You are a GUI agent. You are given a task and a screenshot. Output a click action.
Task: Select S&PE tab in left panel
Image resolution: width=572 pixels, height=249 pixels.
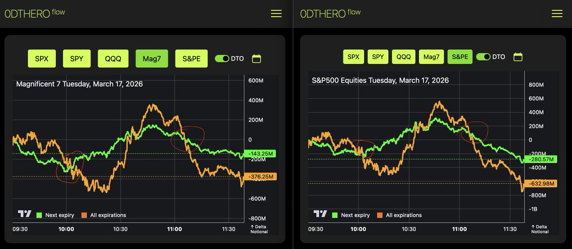click(191, 59)
